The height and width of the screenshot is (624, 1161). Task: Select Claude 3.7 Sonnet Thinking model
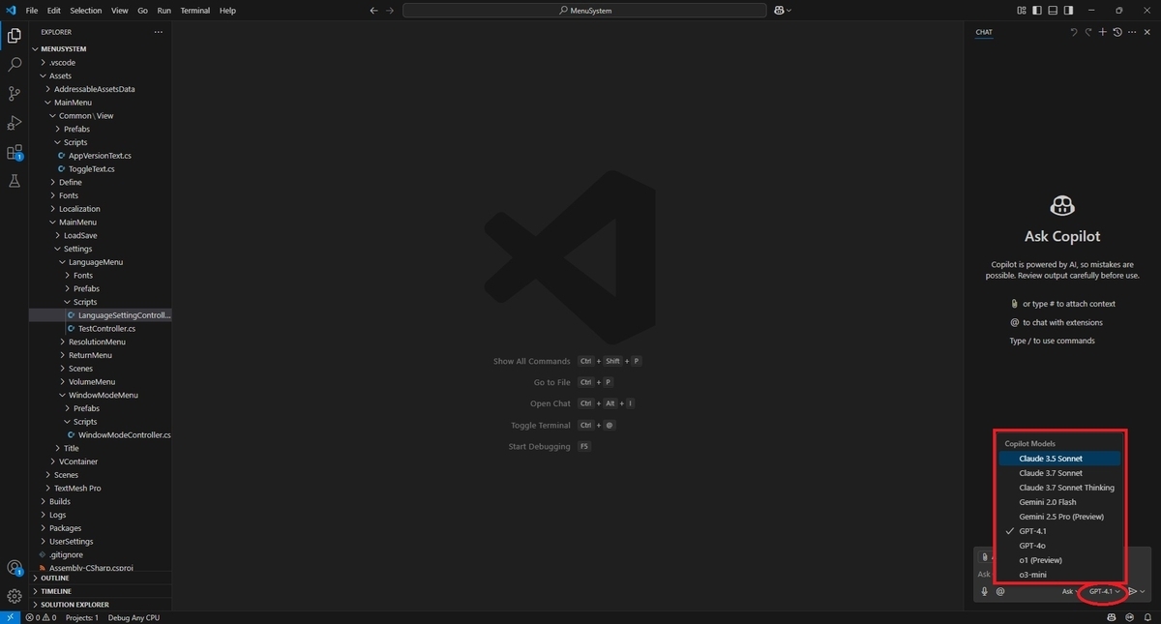(1059, 488)
